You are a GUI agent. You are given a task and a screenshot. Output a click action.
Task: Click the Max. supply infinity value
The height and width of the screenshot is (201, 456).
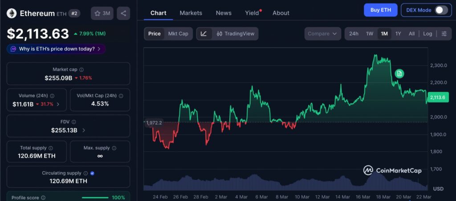pyautogui.click(x=100, y=156)
